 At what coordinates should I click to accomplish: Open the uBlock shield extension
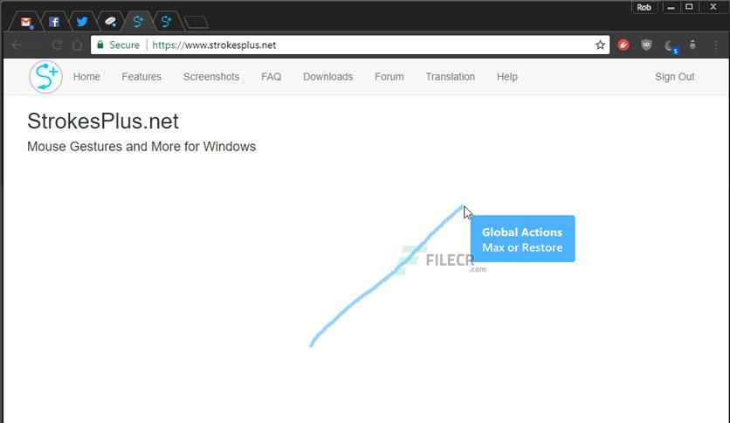[x=646, y=45]
